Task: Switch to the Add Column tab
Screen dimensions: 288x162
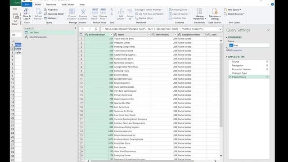Action: 68,4
